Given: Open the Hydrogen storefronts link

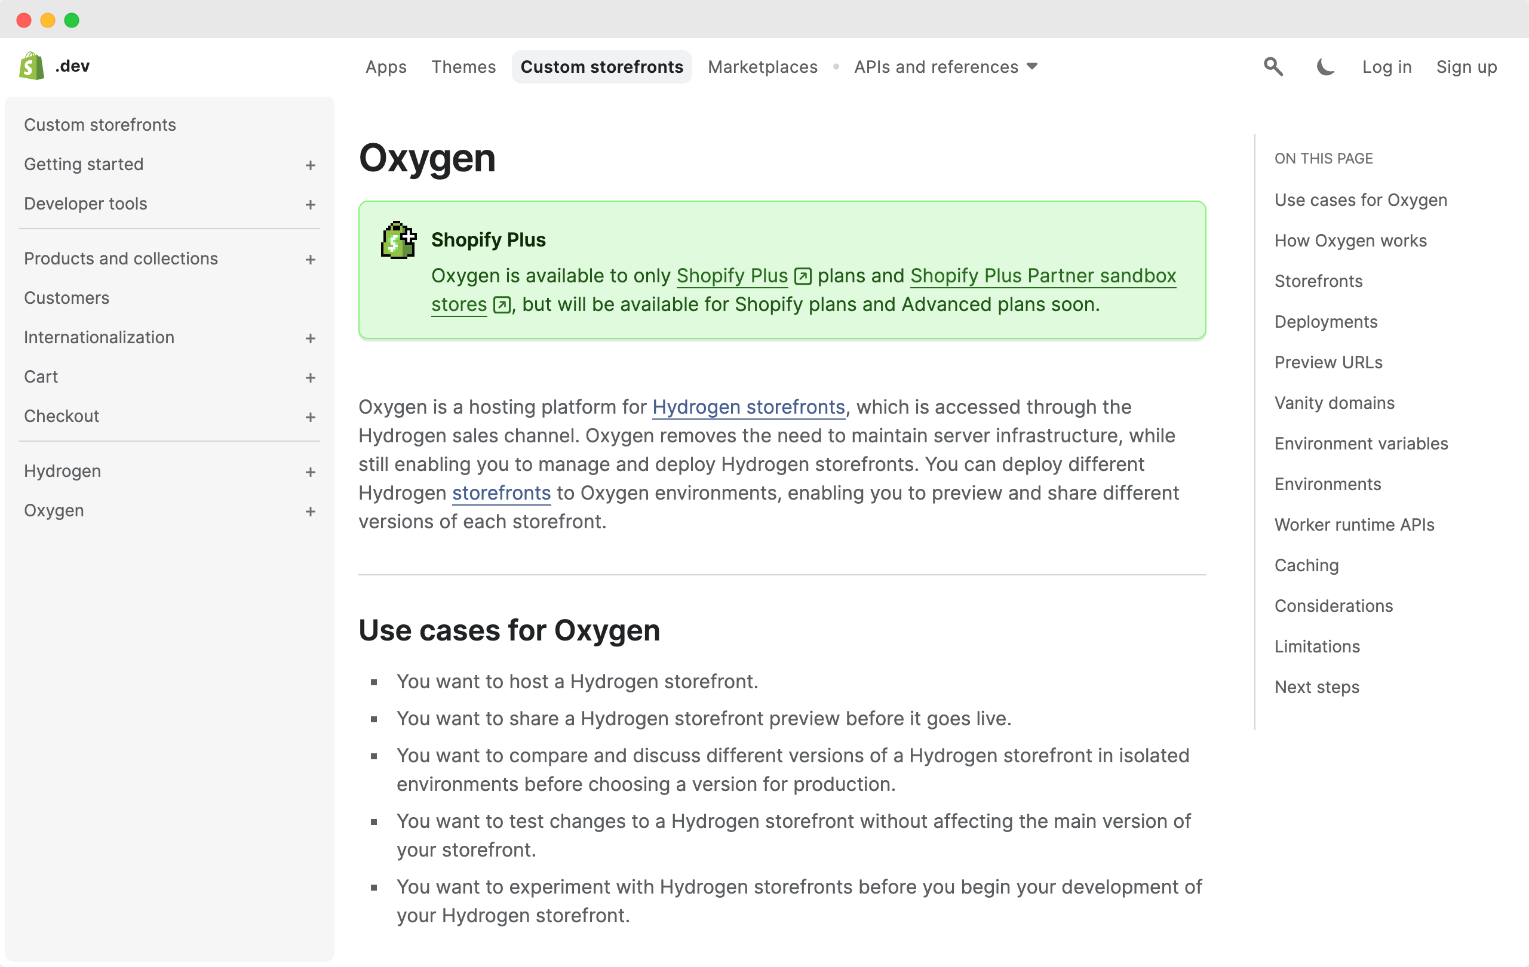Looking at the screenshot, I should point(748,406).
